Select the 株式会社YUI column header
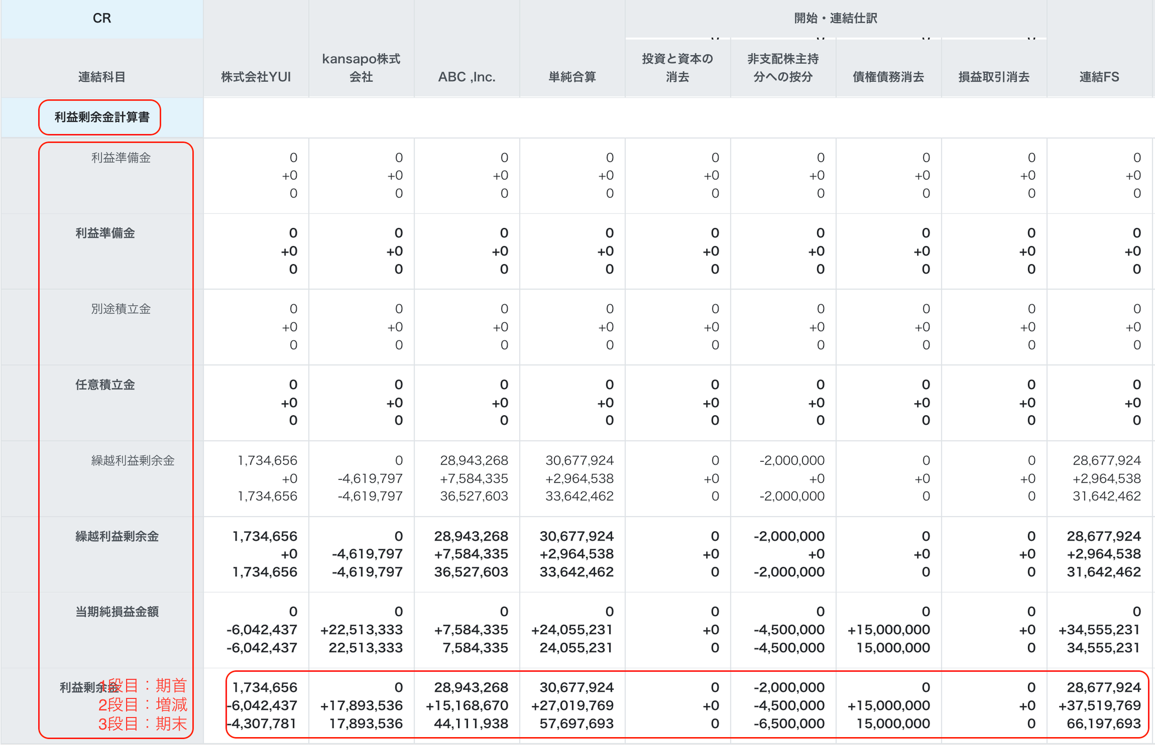The width and height of the screenshot is (1155, 745). coord(255,77)
